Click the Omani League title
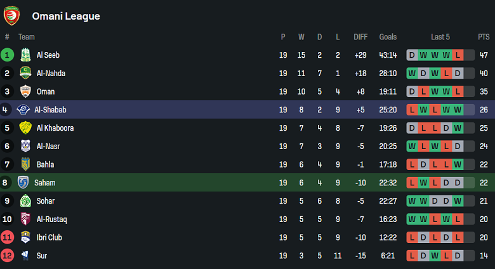495x269 pixels. [65, 16]
